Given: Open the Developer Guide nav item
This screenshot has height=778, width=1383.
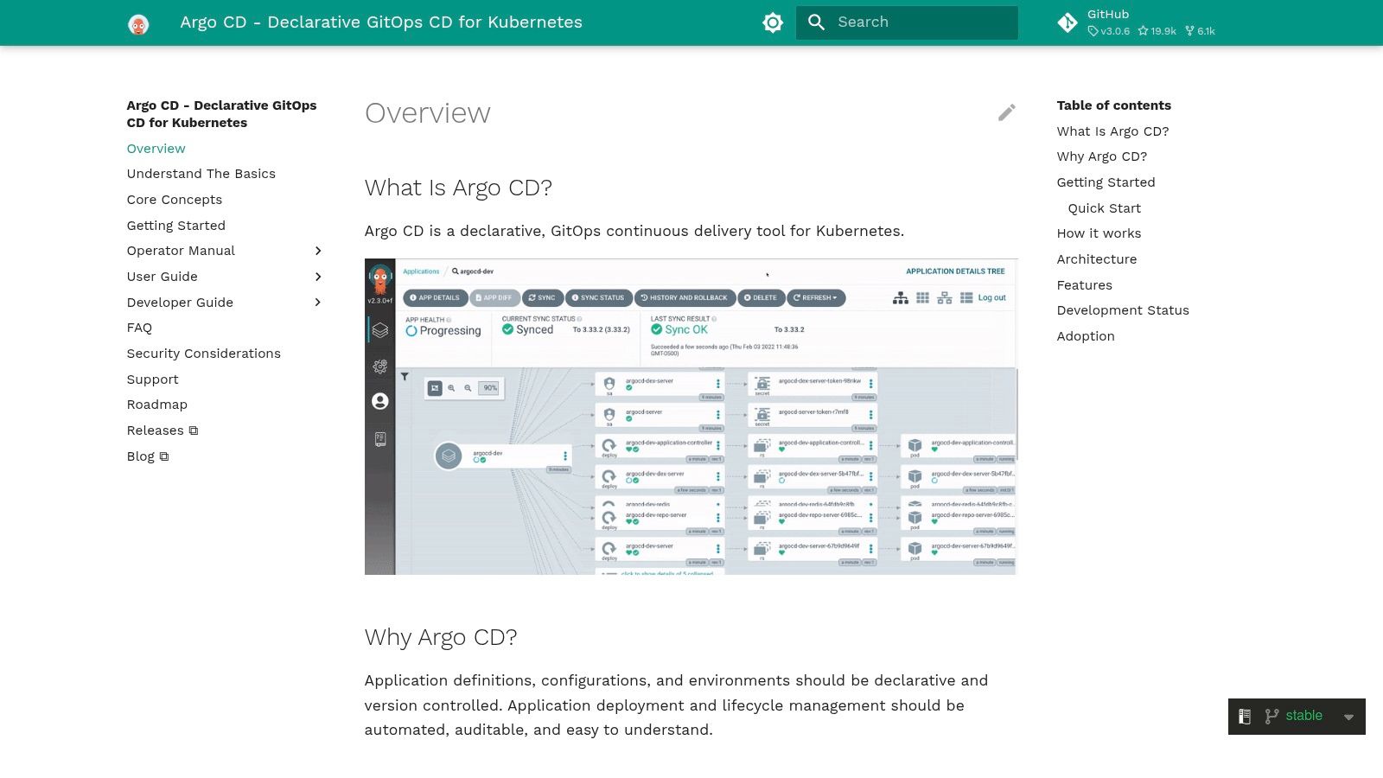Looking at the screenshot, I should [x=180, y=303].
